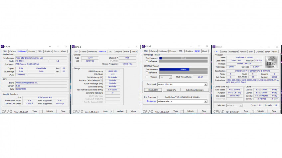Open Graphics tab in Bench window
Viewport: 282px width, 158px height.
[189, 51]
